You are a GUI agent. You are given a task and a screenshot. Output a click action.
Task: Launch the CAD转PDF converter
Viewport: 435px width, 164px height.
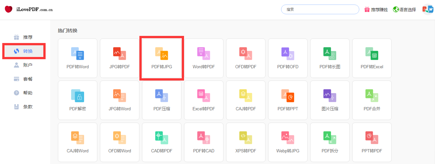(x=162, y=142)
